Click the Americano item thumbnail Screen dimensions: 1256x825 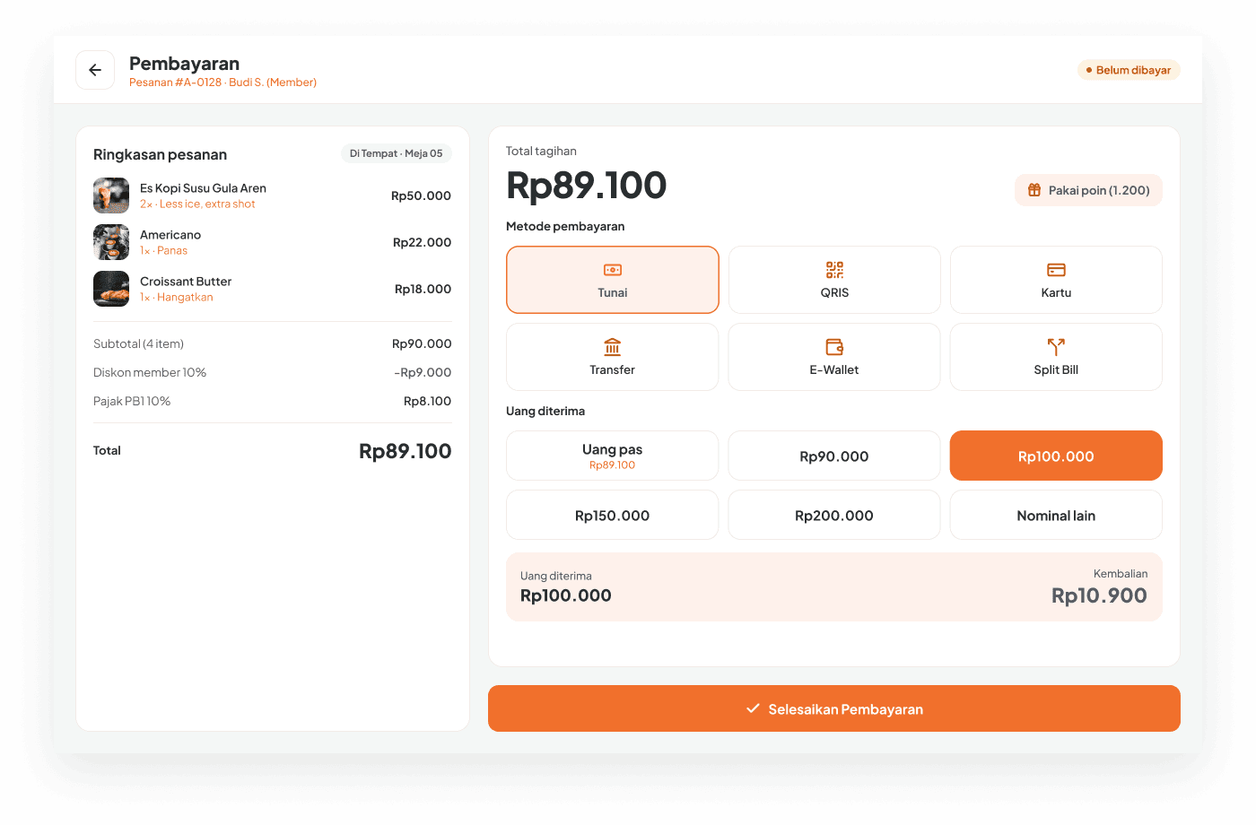click(x=111, y=242)
